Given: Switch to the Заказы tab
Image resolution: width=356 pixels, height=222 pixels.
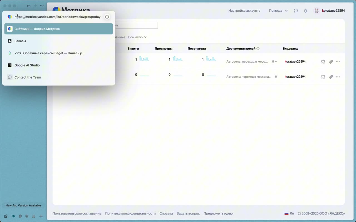Looking at the screenshot, I should coord(59,41).
